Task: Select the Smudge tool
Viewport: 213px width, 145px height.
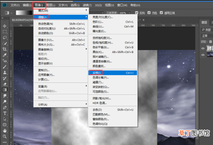Action: (x=4, y=96)
